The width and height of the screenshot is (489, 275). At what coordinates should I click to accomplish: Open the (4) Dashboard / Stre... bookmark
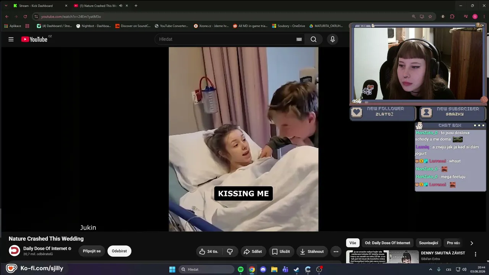click(54, 26)
